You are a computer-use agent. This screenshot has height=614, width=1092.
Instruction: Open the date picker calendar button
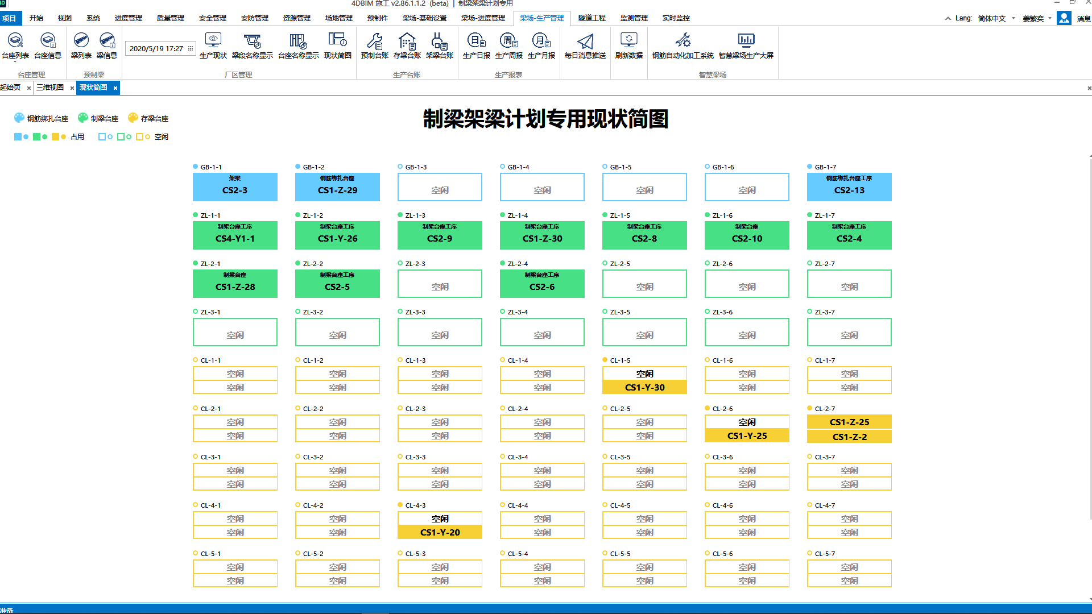coord(191,48)
